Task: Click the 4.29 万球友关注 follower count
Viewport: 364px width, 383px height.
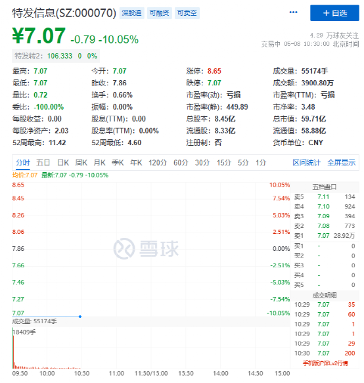Action: (334, 35)
